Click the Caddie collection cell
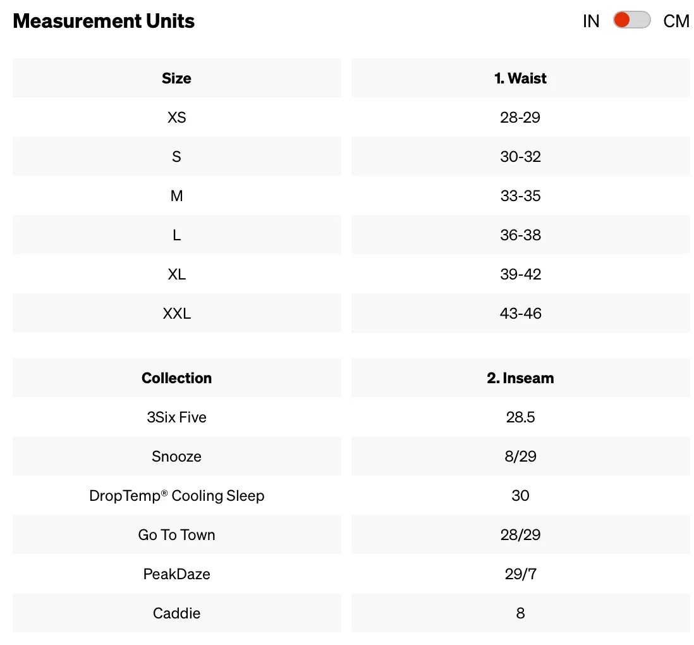 coord(176,613)
